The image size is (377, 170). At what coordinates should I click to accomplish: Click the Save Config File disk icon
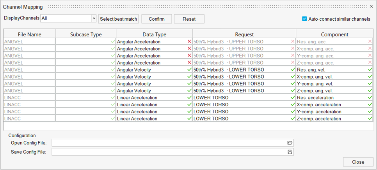pyautogui.click(x=290, y=152)
